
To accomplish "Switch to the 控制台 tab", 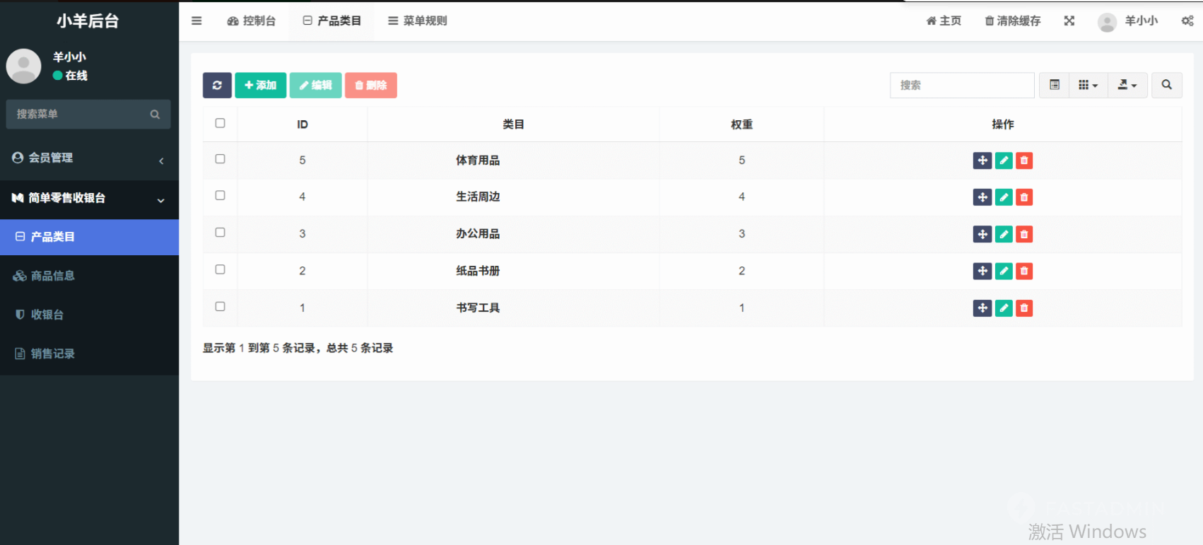I will click(252, 21).
